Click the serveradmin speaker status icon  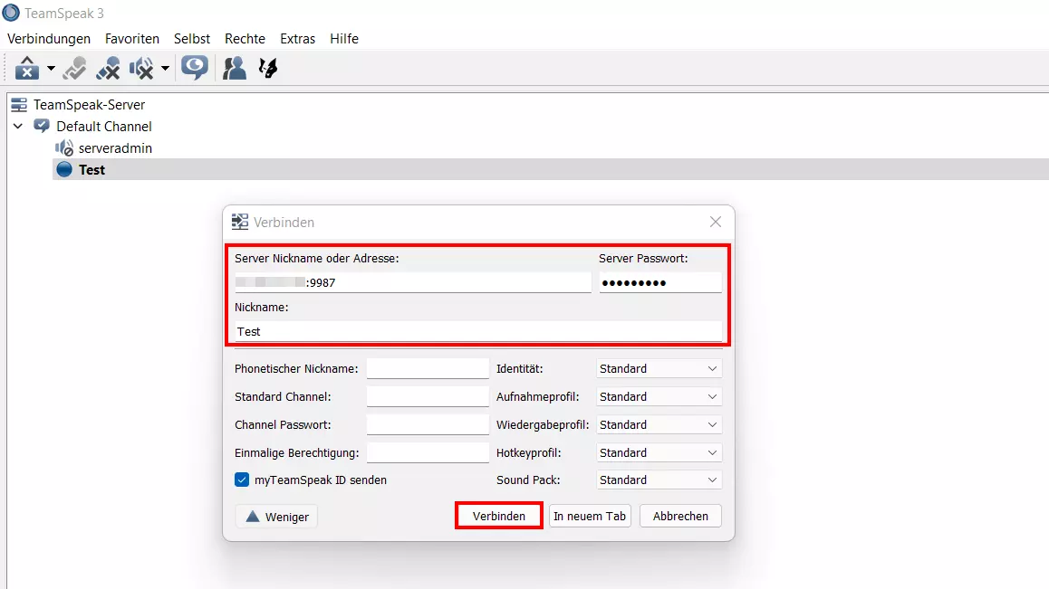[x=64, y=147]
